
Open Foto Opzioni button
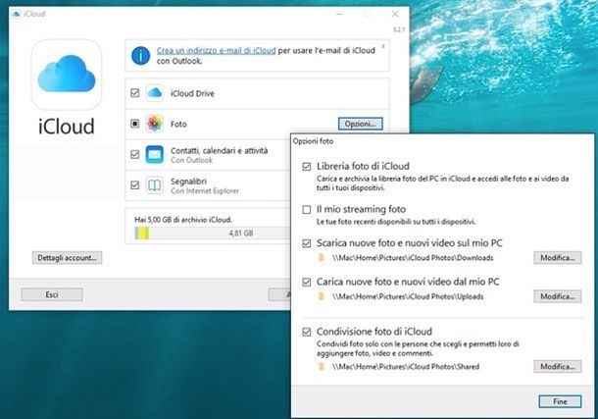click(361, 124)
